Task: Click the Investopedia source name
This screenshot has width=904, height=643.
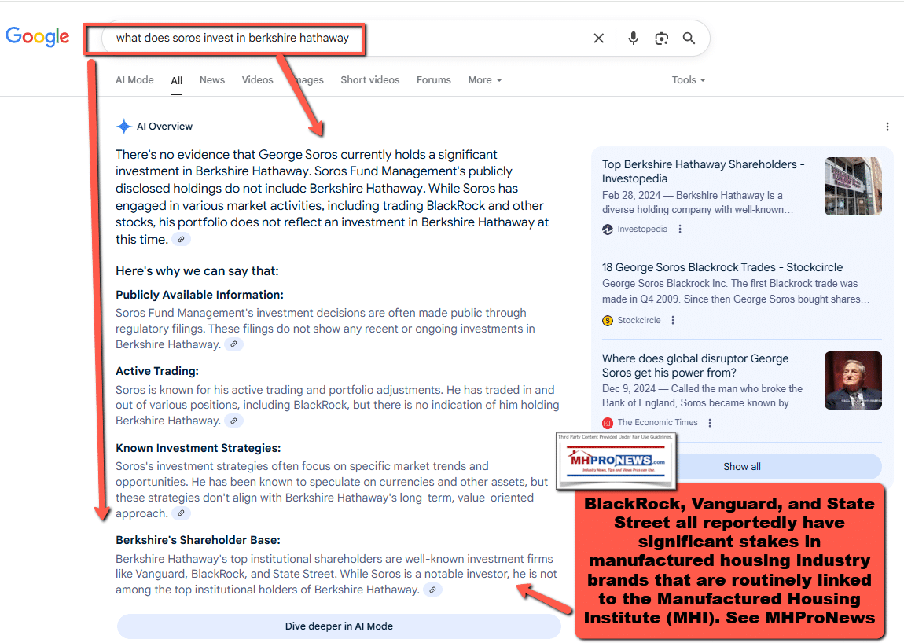Action: pos(642,229)
